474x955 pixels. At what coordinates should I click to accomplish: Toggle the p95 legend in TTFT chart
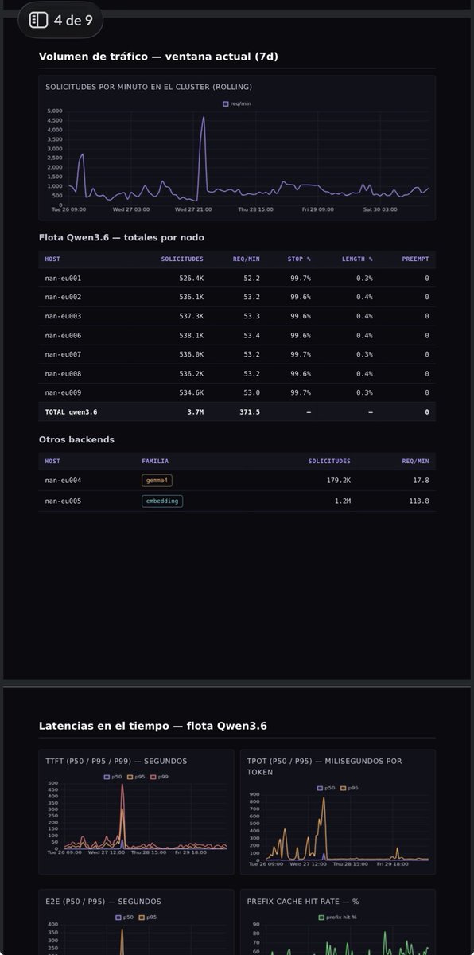135,777
